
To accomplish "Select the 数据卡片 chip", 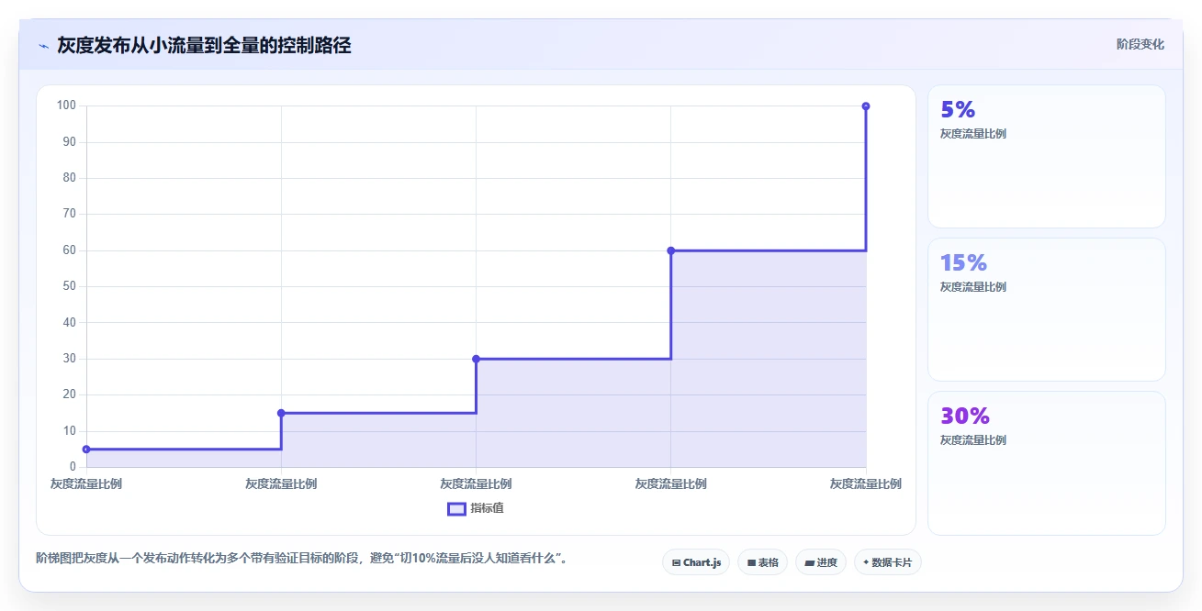I will pos(888,562).
